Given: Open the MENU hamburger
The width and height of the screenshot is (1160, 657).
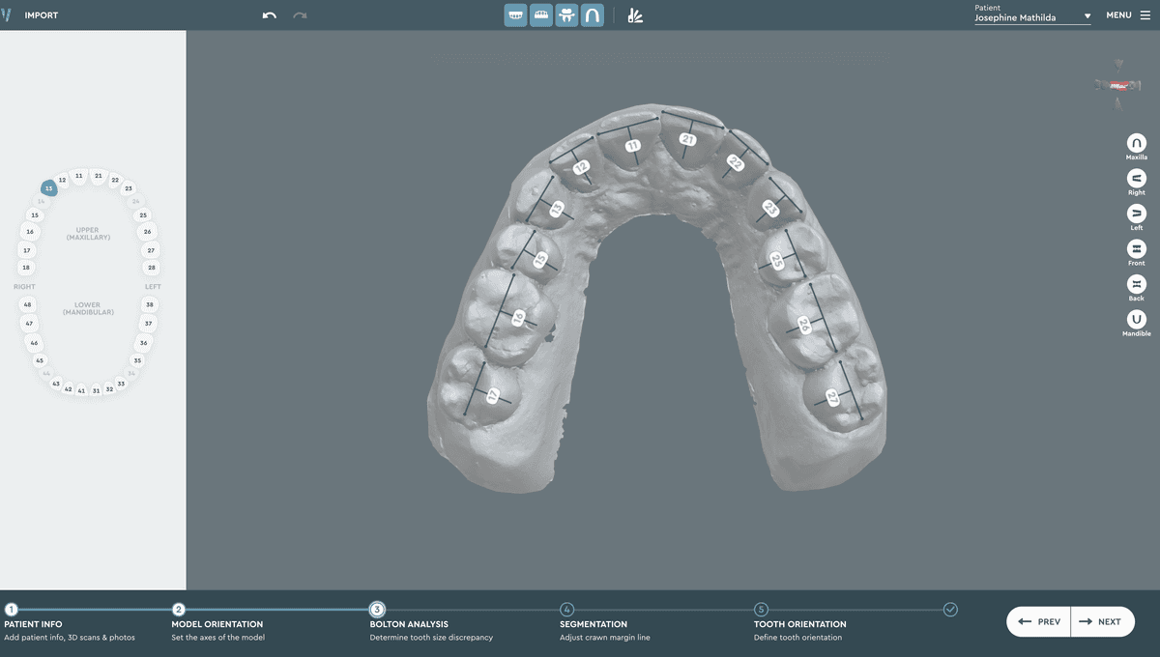Looking at the screenshot, I should tap(1145, 14).
